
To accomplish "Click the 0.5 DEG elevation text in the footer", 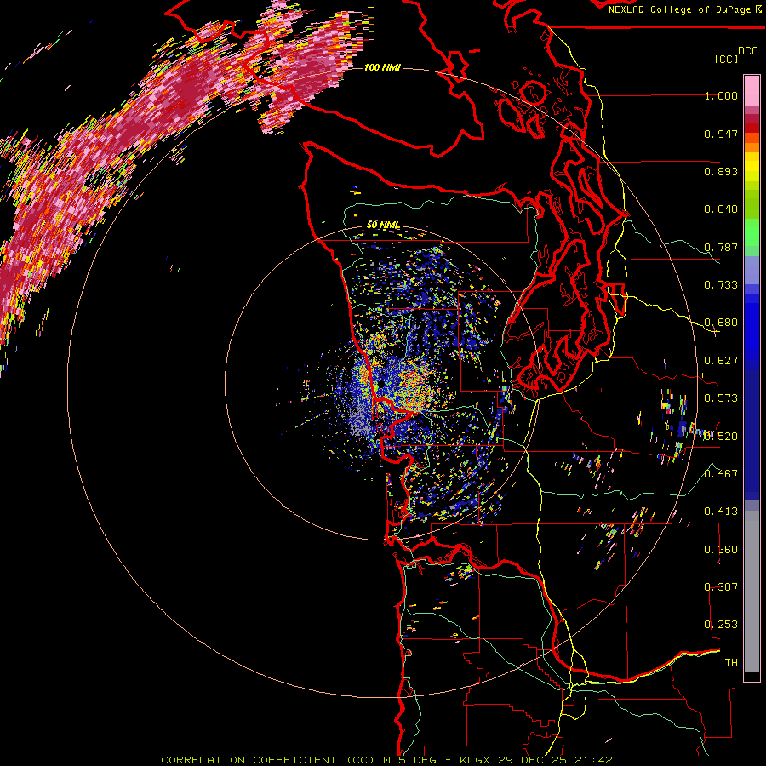I will point(409,760).
